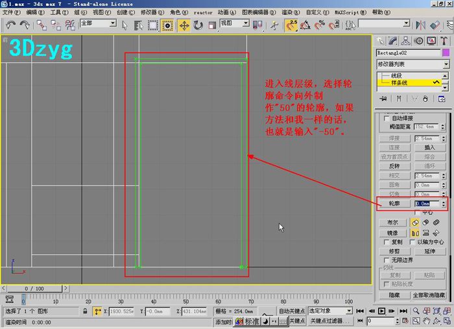Tick the 中心 checkbox under 轮廓
This screenshot has width=454, height=329.
[417, 212]
